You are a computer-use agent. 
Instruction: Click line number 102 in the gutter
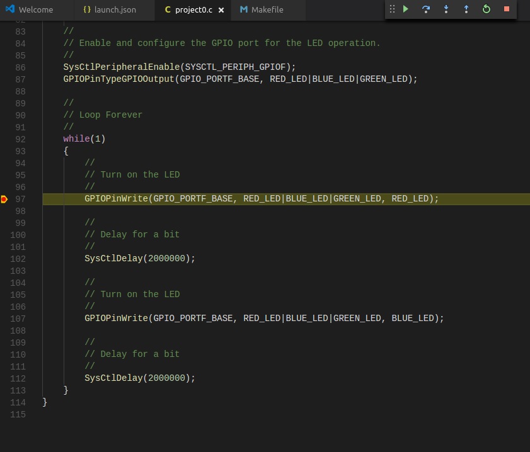[18, 259]
